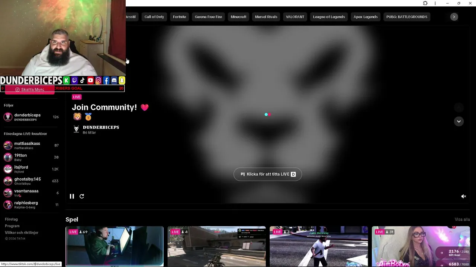Click the 19tton avatar icon
The image size is (476, 267).
(x=8, y=157)
